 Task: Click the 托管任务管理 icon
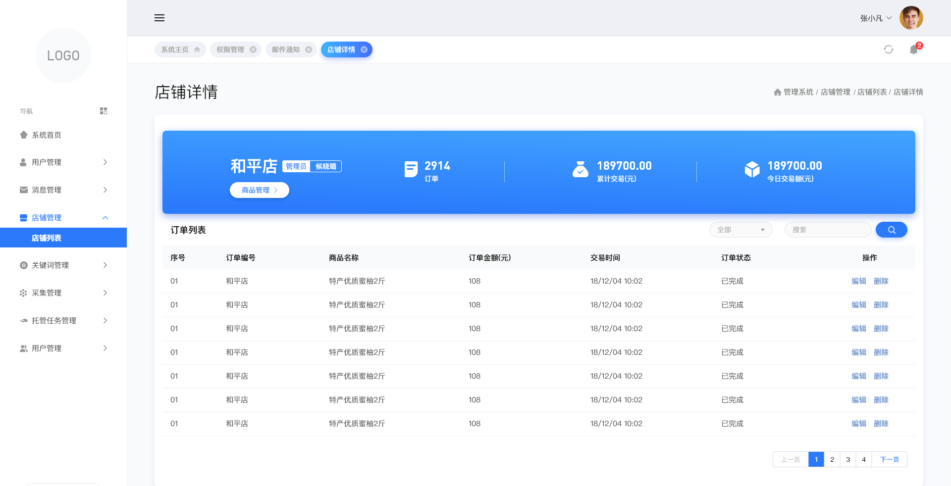pyautogui.click(x=23, y=321)
